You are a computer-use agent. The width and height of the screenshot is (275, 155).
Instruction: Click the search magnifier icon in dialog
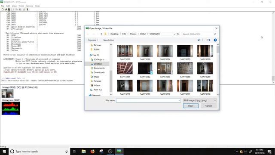[215, 34]
